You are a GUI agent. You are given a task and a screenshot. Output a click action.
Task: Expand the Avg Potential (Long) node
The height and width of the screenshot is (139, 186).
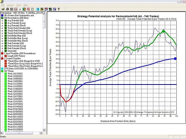pos(2,23)
